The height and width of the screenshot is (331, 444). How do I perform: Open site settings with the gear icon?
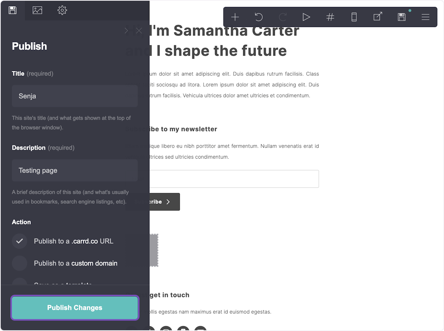coord(62,10)
